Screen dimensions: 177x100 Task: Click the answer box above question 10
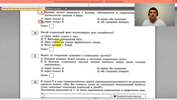coord(52,26)
